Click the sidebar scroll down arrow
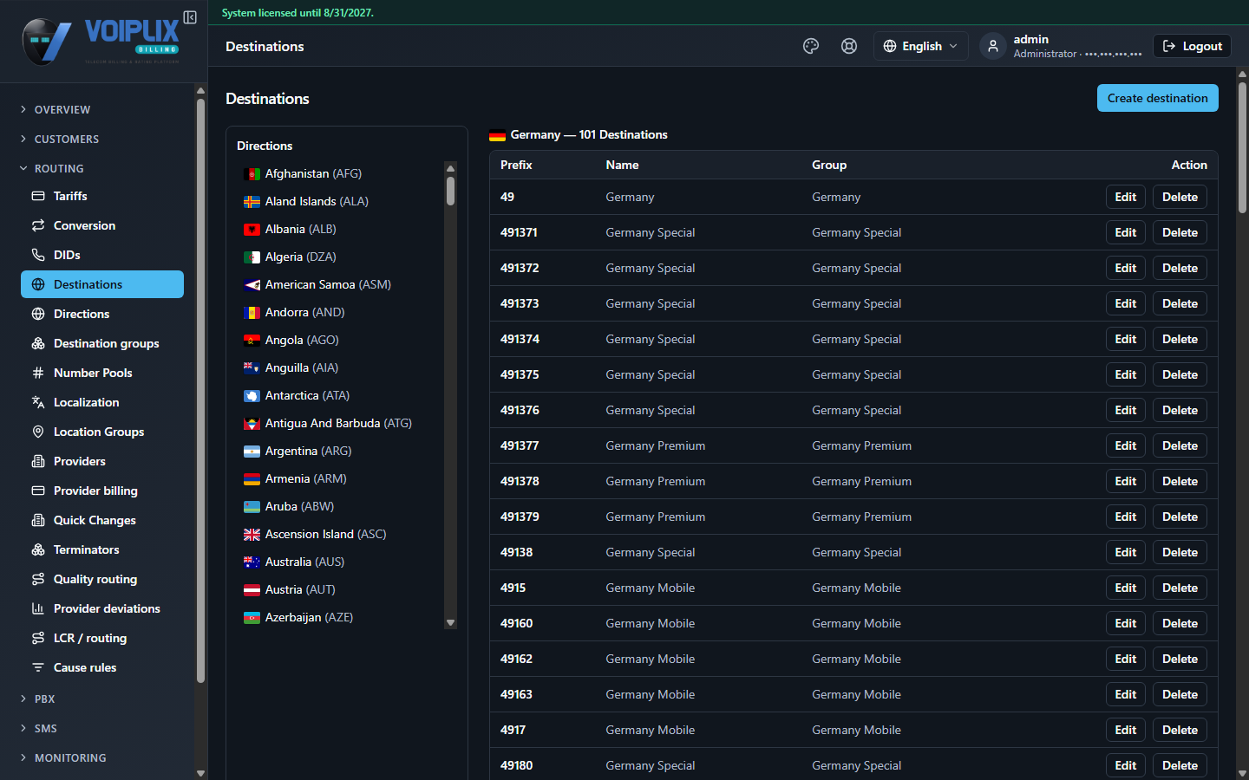This screenshot has width=1249, height=780. pyautogui.click(x=201, y=773)
